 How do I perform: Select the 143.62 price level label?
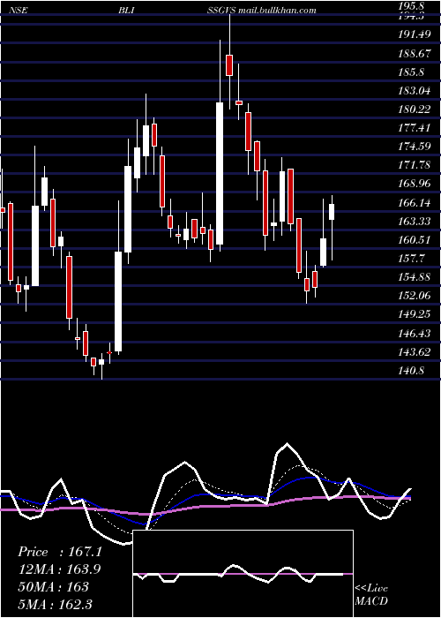coord(415,352)
